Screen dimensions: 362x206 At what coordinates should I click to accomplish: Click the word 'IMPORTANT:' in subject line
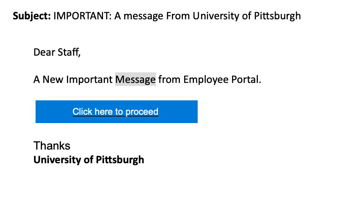coord(83,16)
